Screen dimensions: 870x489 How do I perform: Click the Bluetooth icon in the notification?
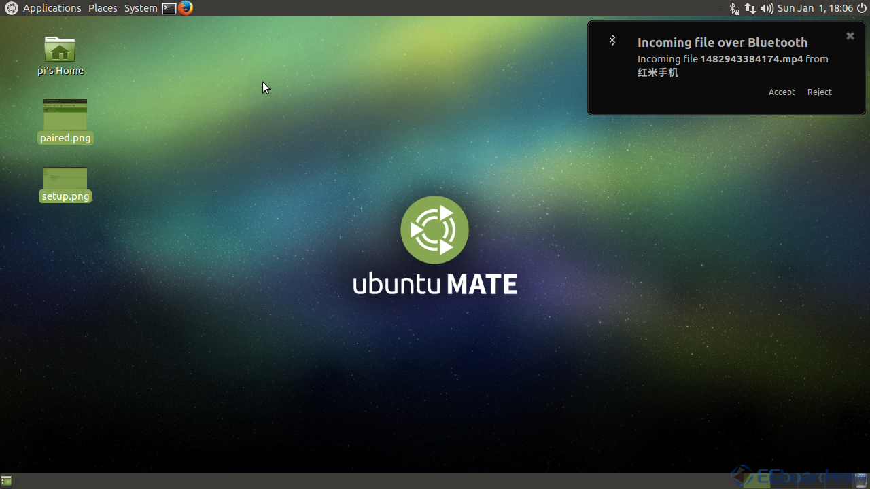[612, 40]
